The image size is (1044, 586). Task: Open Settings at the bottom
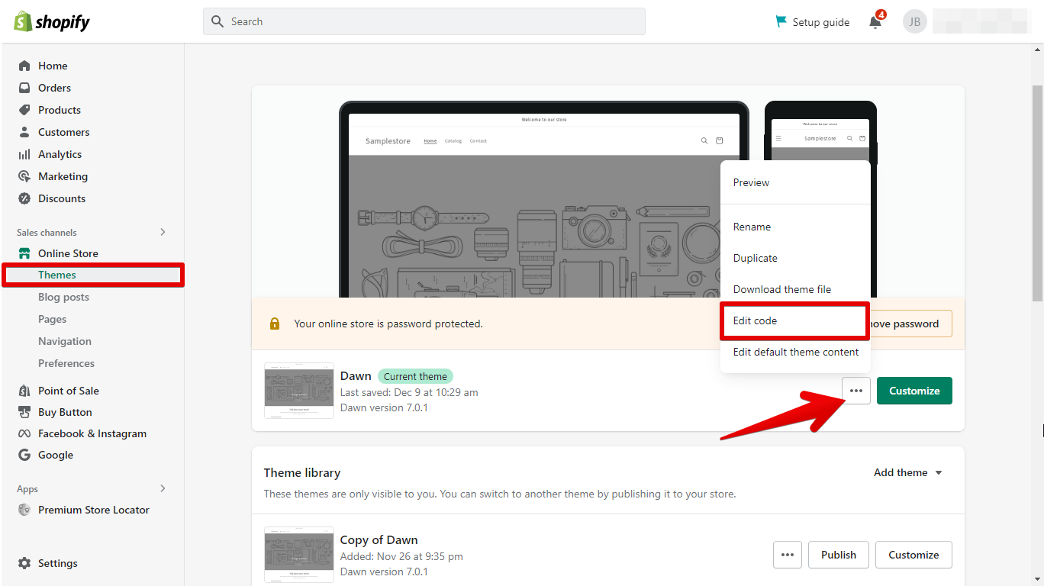[57, 562]
